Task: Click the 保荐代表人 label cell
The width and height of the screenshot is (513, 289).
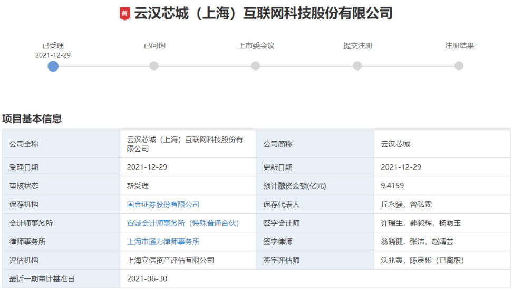Action: pos(315,204)
